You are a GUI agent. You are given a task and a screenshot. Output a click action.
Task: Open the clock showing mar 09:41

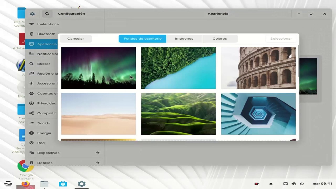pyautogui.click(x=322, y=184)
